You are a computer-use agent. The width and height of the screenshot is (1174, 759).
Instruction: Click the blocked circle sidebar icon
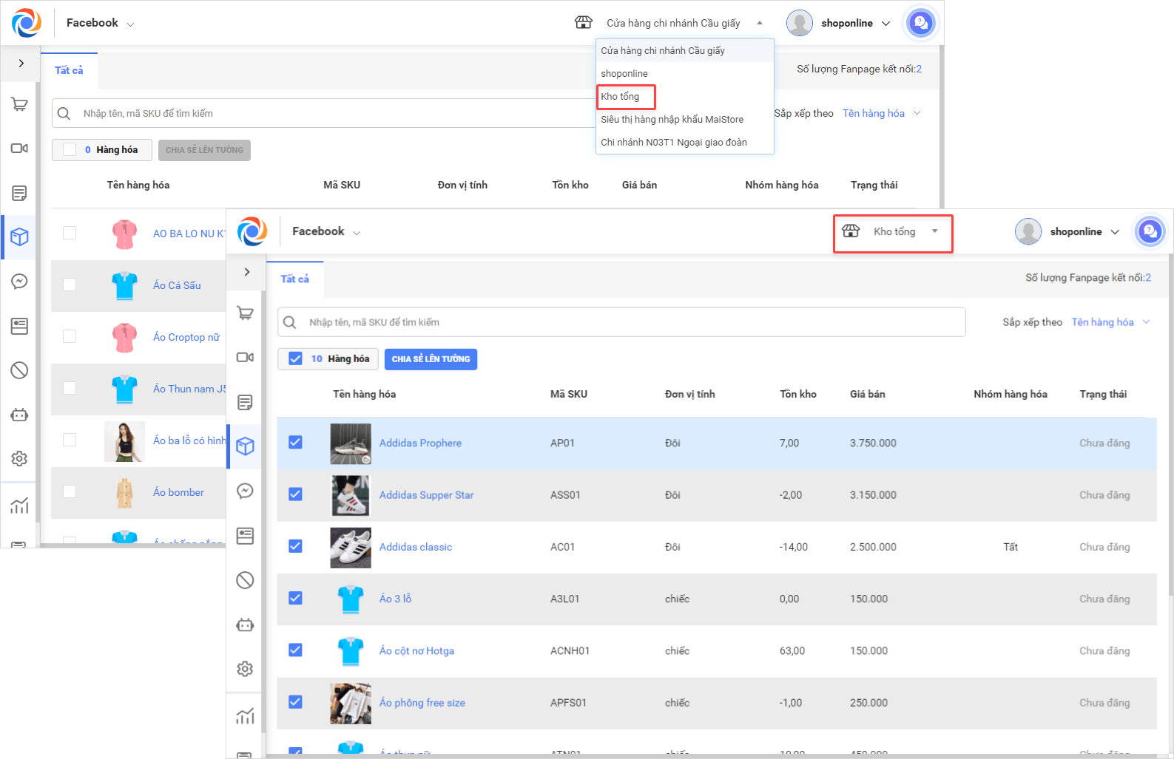tap(245, 580)
